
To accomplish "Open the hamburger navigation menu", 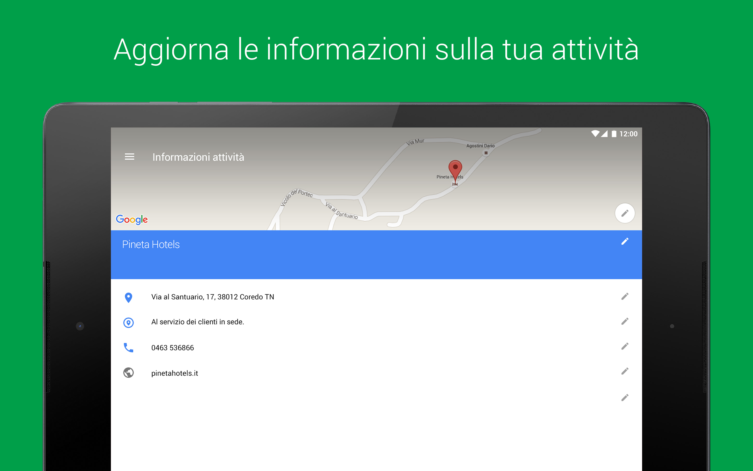I will coord(129,157).
